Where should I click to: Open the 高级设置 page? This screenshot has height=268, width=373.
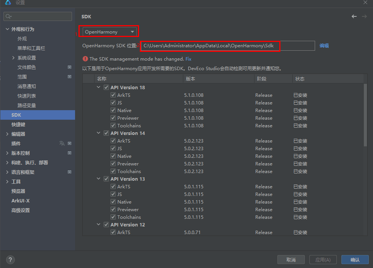coord(21,210)
